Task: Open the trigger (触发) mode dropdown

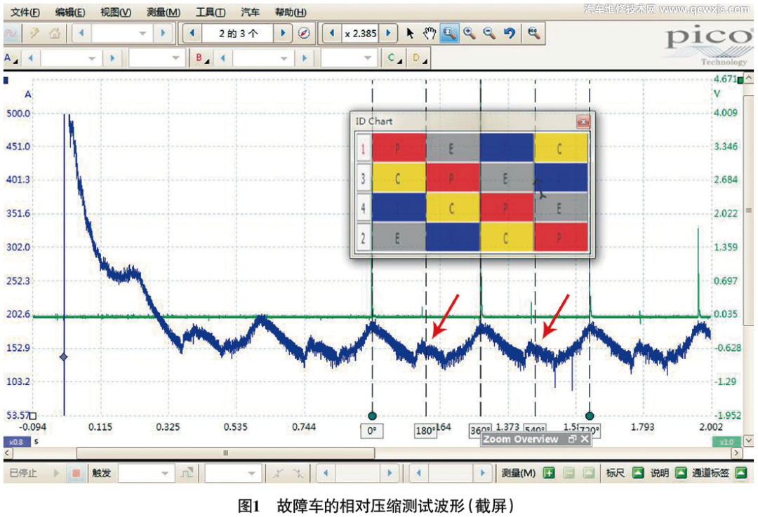Action: (x=145, y=474)
